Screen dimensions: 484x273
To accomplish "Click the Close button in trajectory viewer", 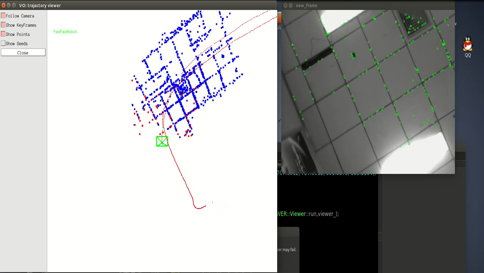I will (23, 53).
